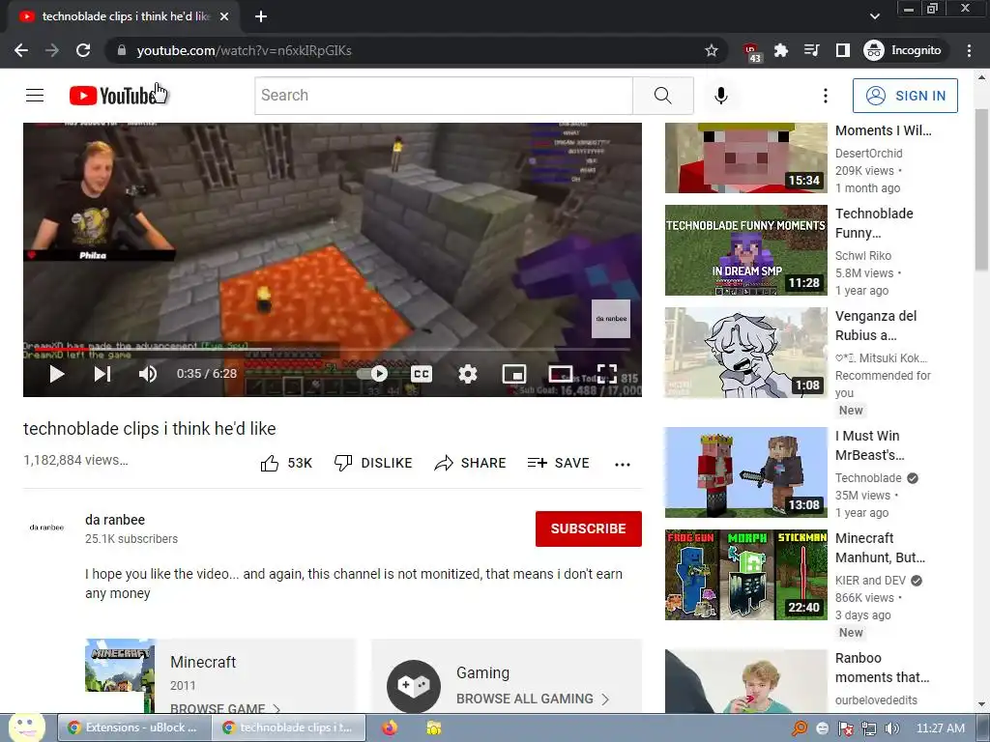The height and width of the screenshot is (742, 990).
Task: Click the search magnifier button
Action: click(663, 96)
